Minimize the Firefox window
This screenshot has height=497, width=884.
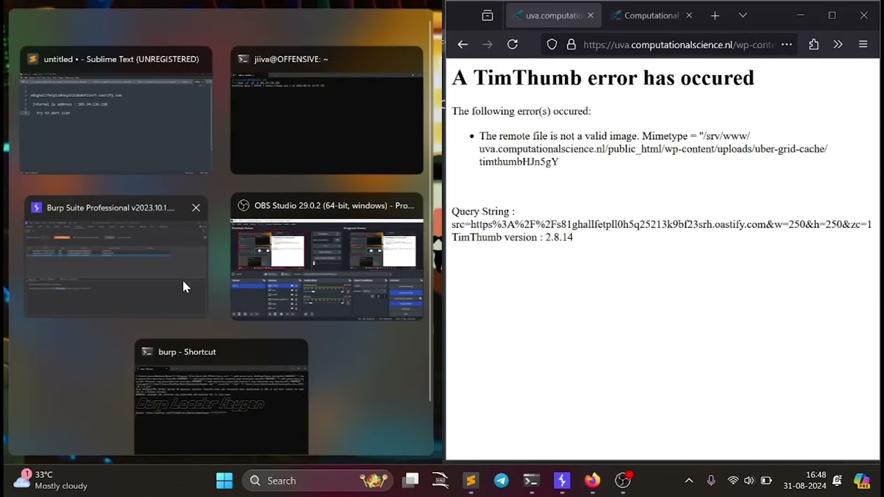[800, 15]
